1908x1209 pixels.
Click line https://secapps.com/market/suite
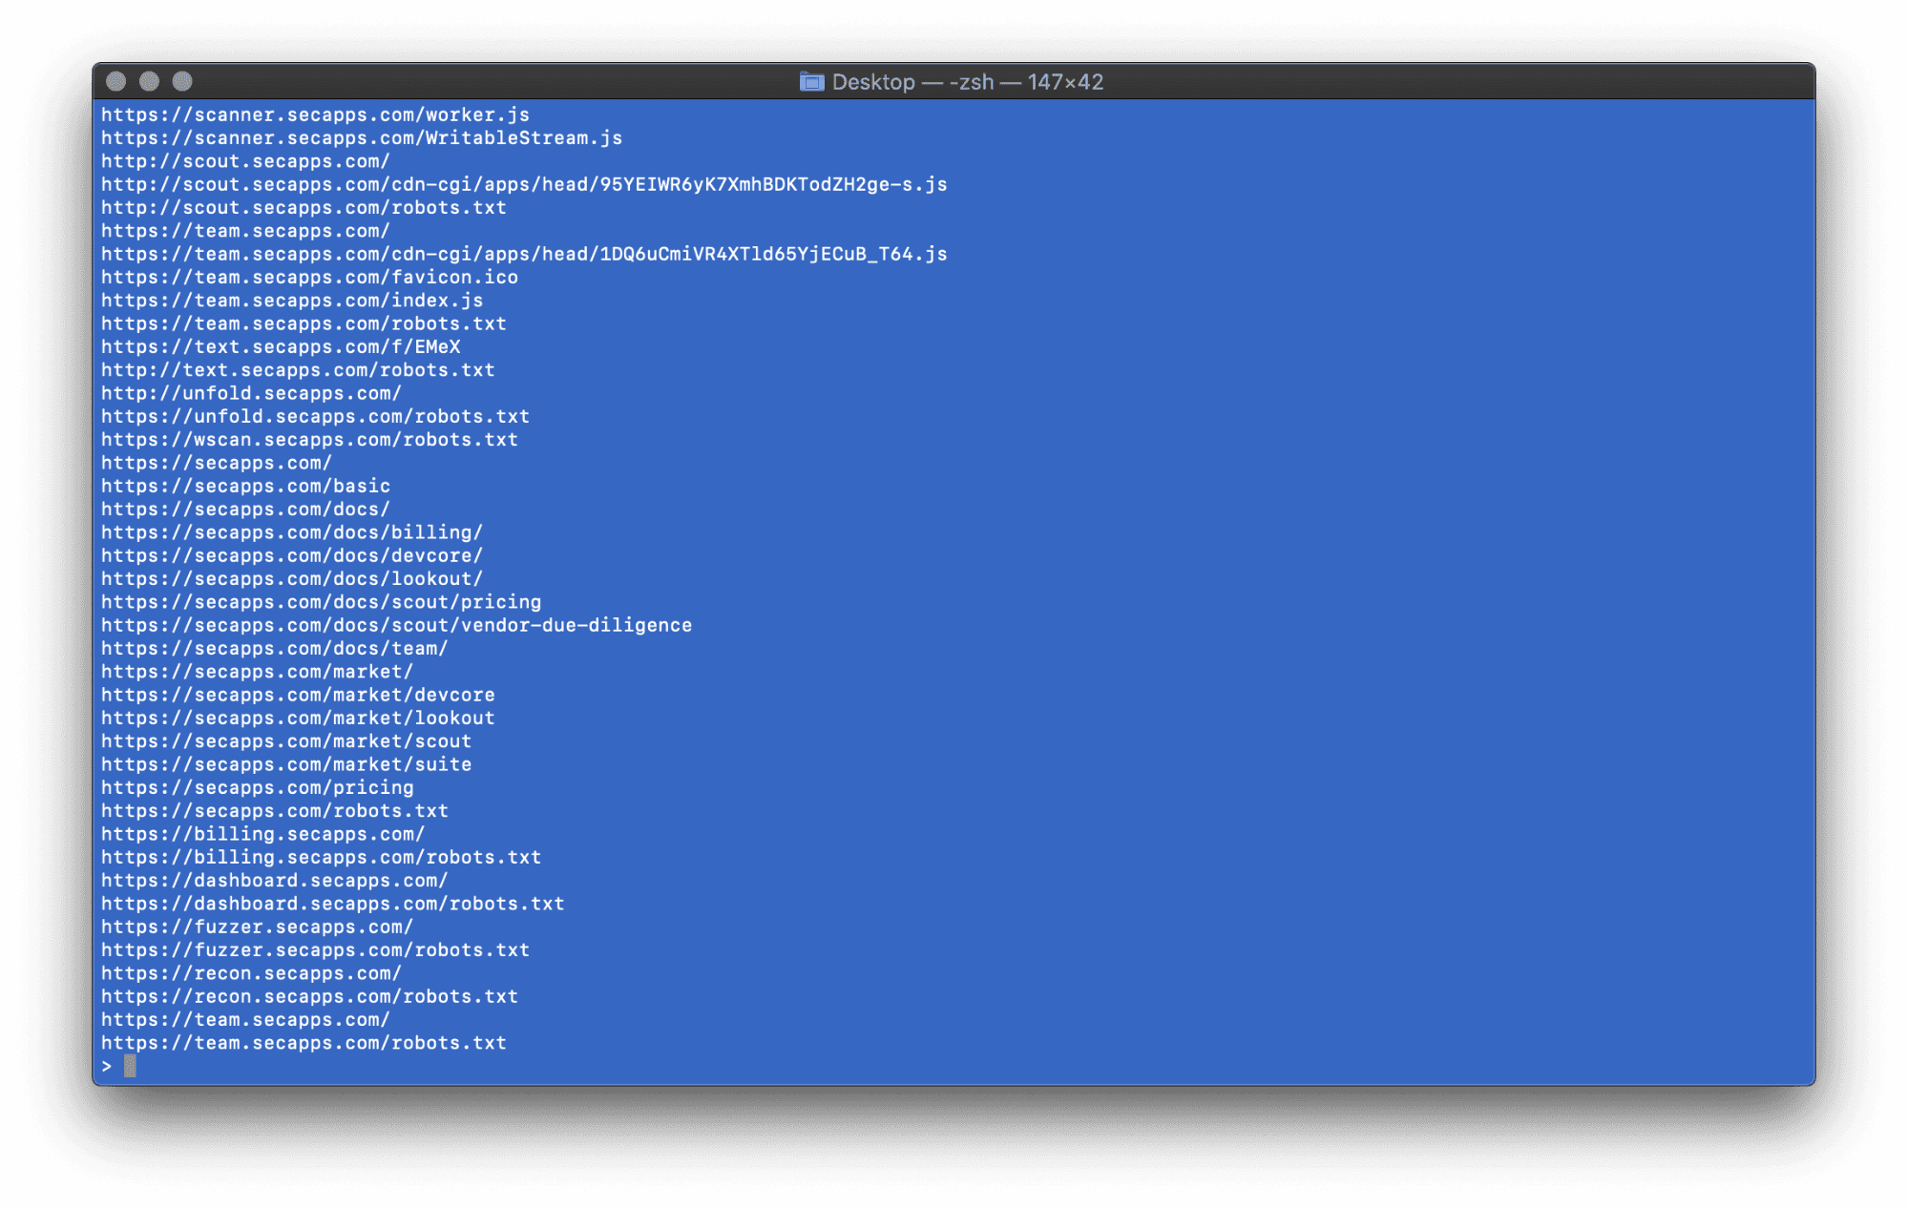coord(286,765)
